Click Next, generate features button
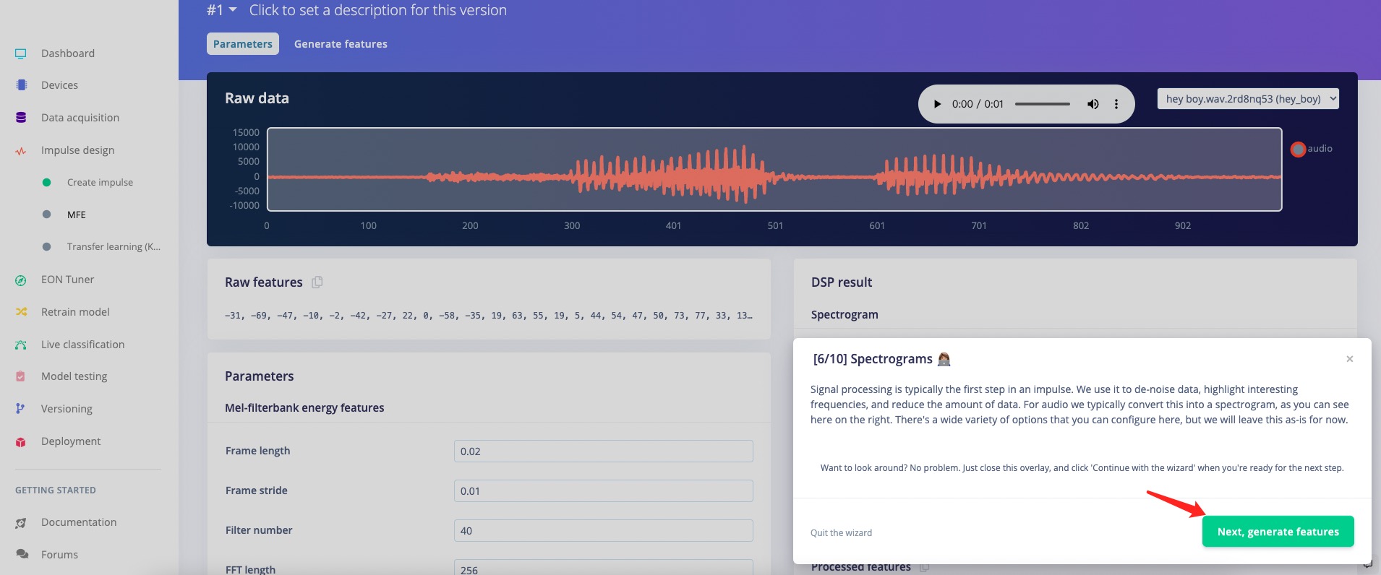This screenshot has width=1381, height=575. click(1278, 532)
